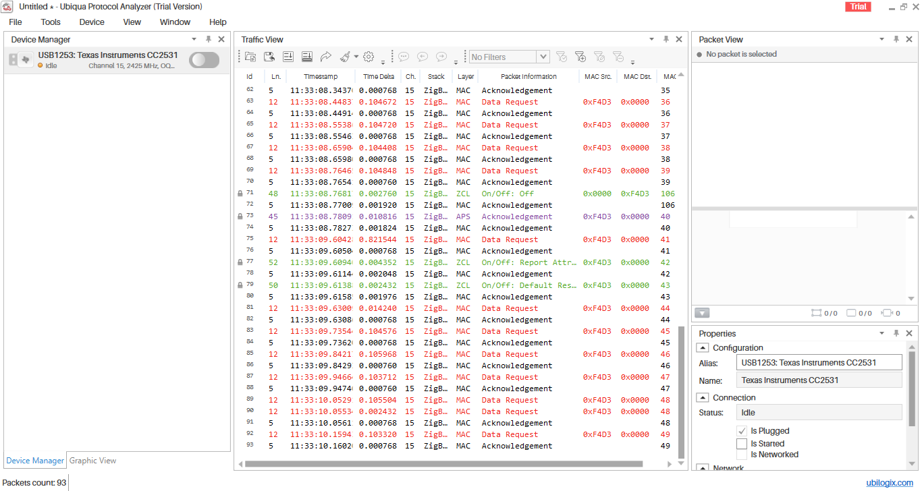This screenshot has width=922, height=491.
Task: Click the open capture file icon
Action: [250, 57]
